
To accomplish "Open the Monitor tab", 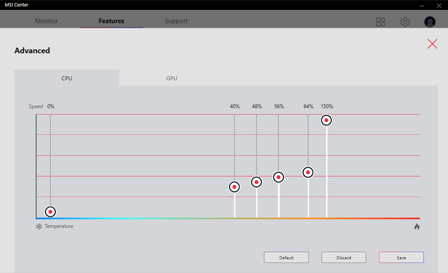I will (x=47, y=21).
